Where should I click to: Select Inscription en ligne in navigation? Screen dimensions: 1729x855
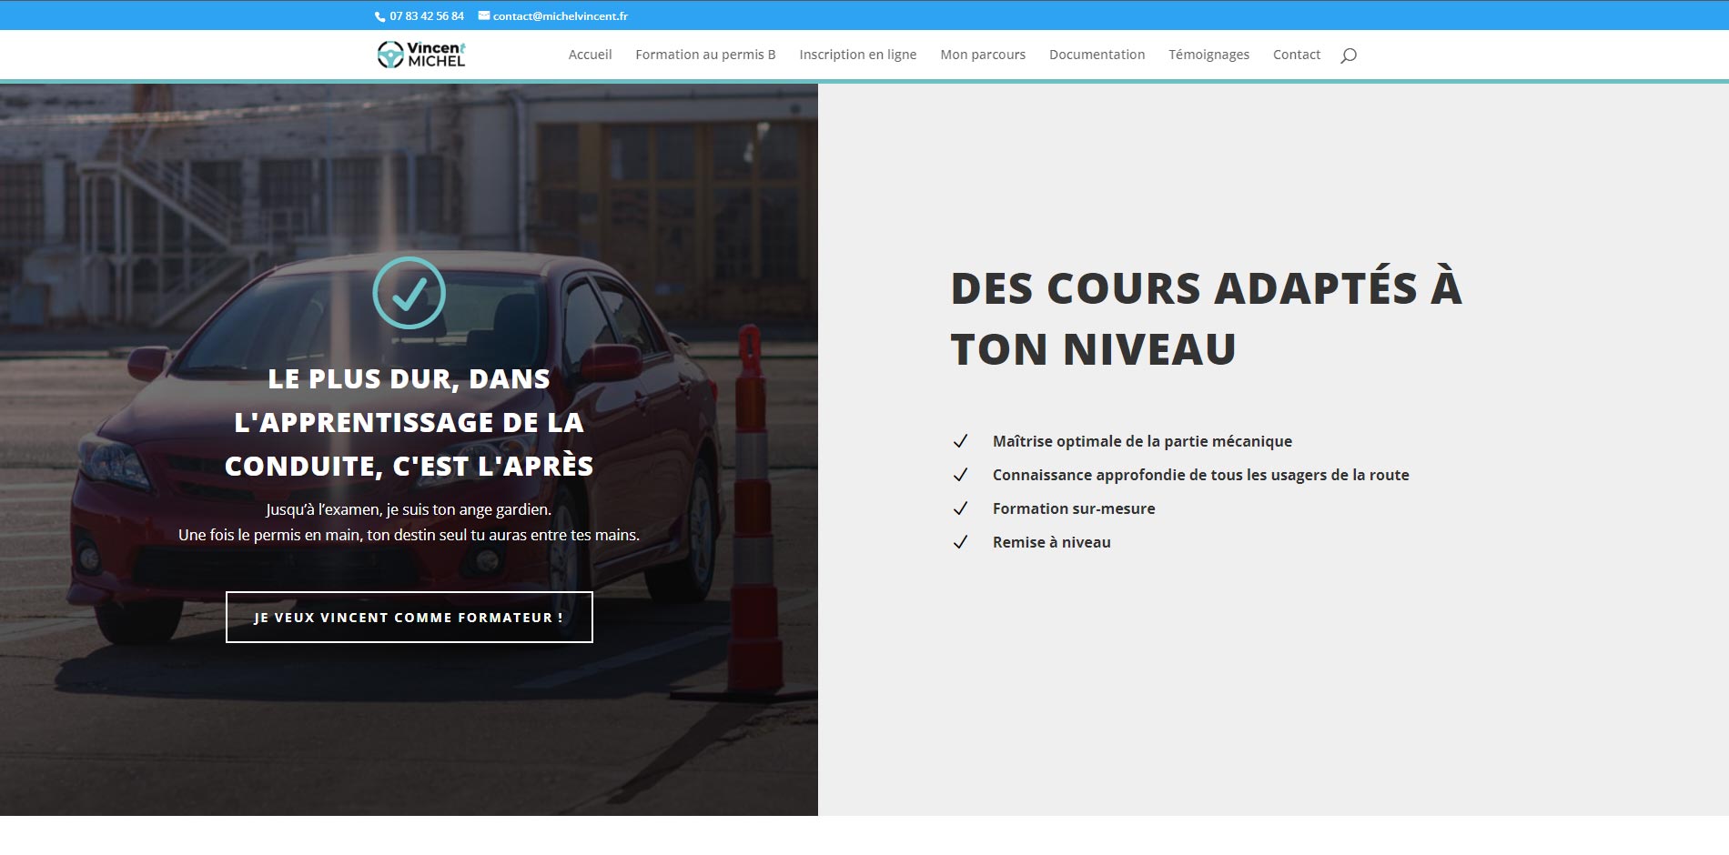click(857, 55)
